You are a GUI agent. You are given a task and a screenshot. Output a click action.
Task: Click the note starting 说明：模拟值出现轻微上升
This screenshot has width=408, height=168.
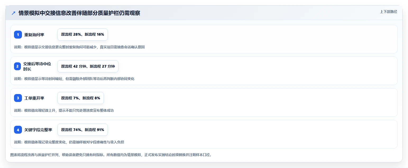pyautogui.click(x=64, y=110)
